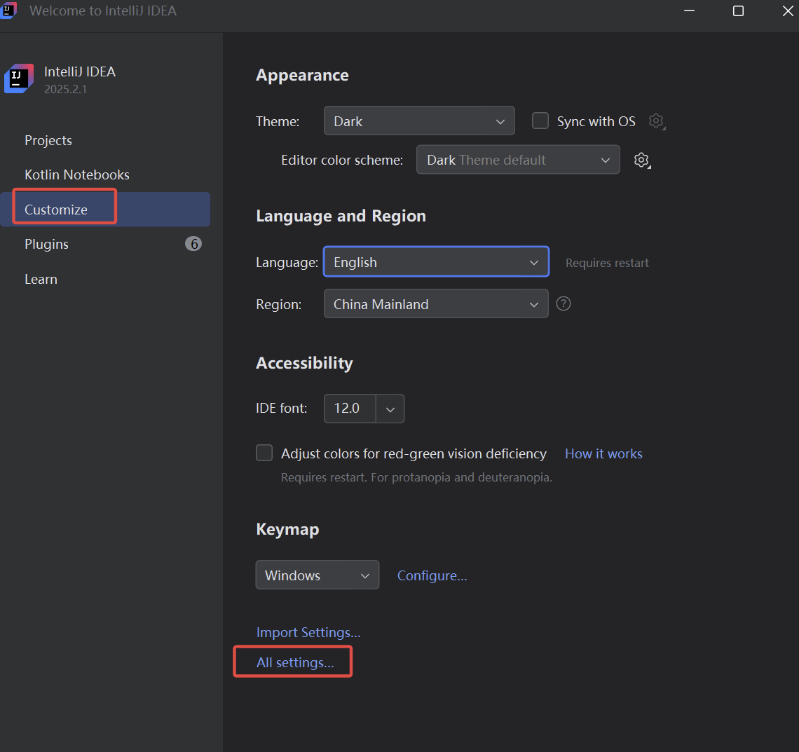Click the protanopia and deuteranopia note
Viewport: 799px width, 752px height.
(x=416, y=477)
